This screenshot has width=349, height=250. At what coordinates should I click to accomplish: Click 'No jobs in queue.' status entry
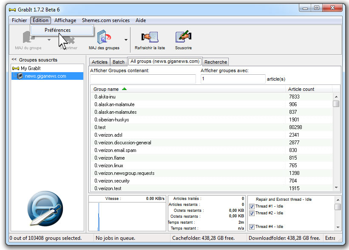point(115,238)
